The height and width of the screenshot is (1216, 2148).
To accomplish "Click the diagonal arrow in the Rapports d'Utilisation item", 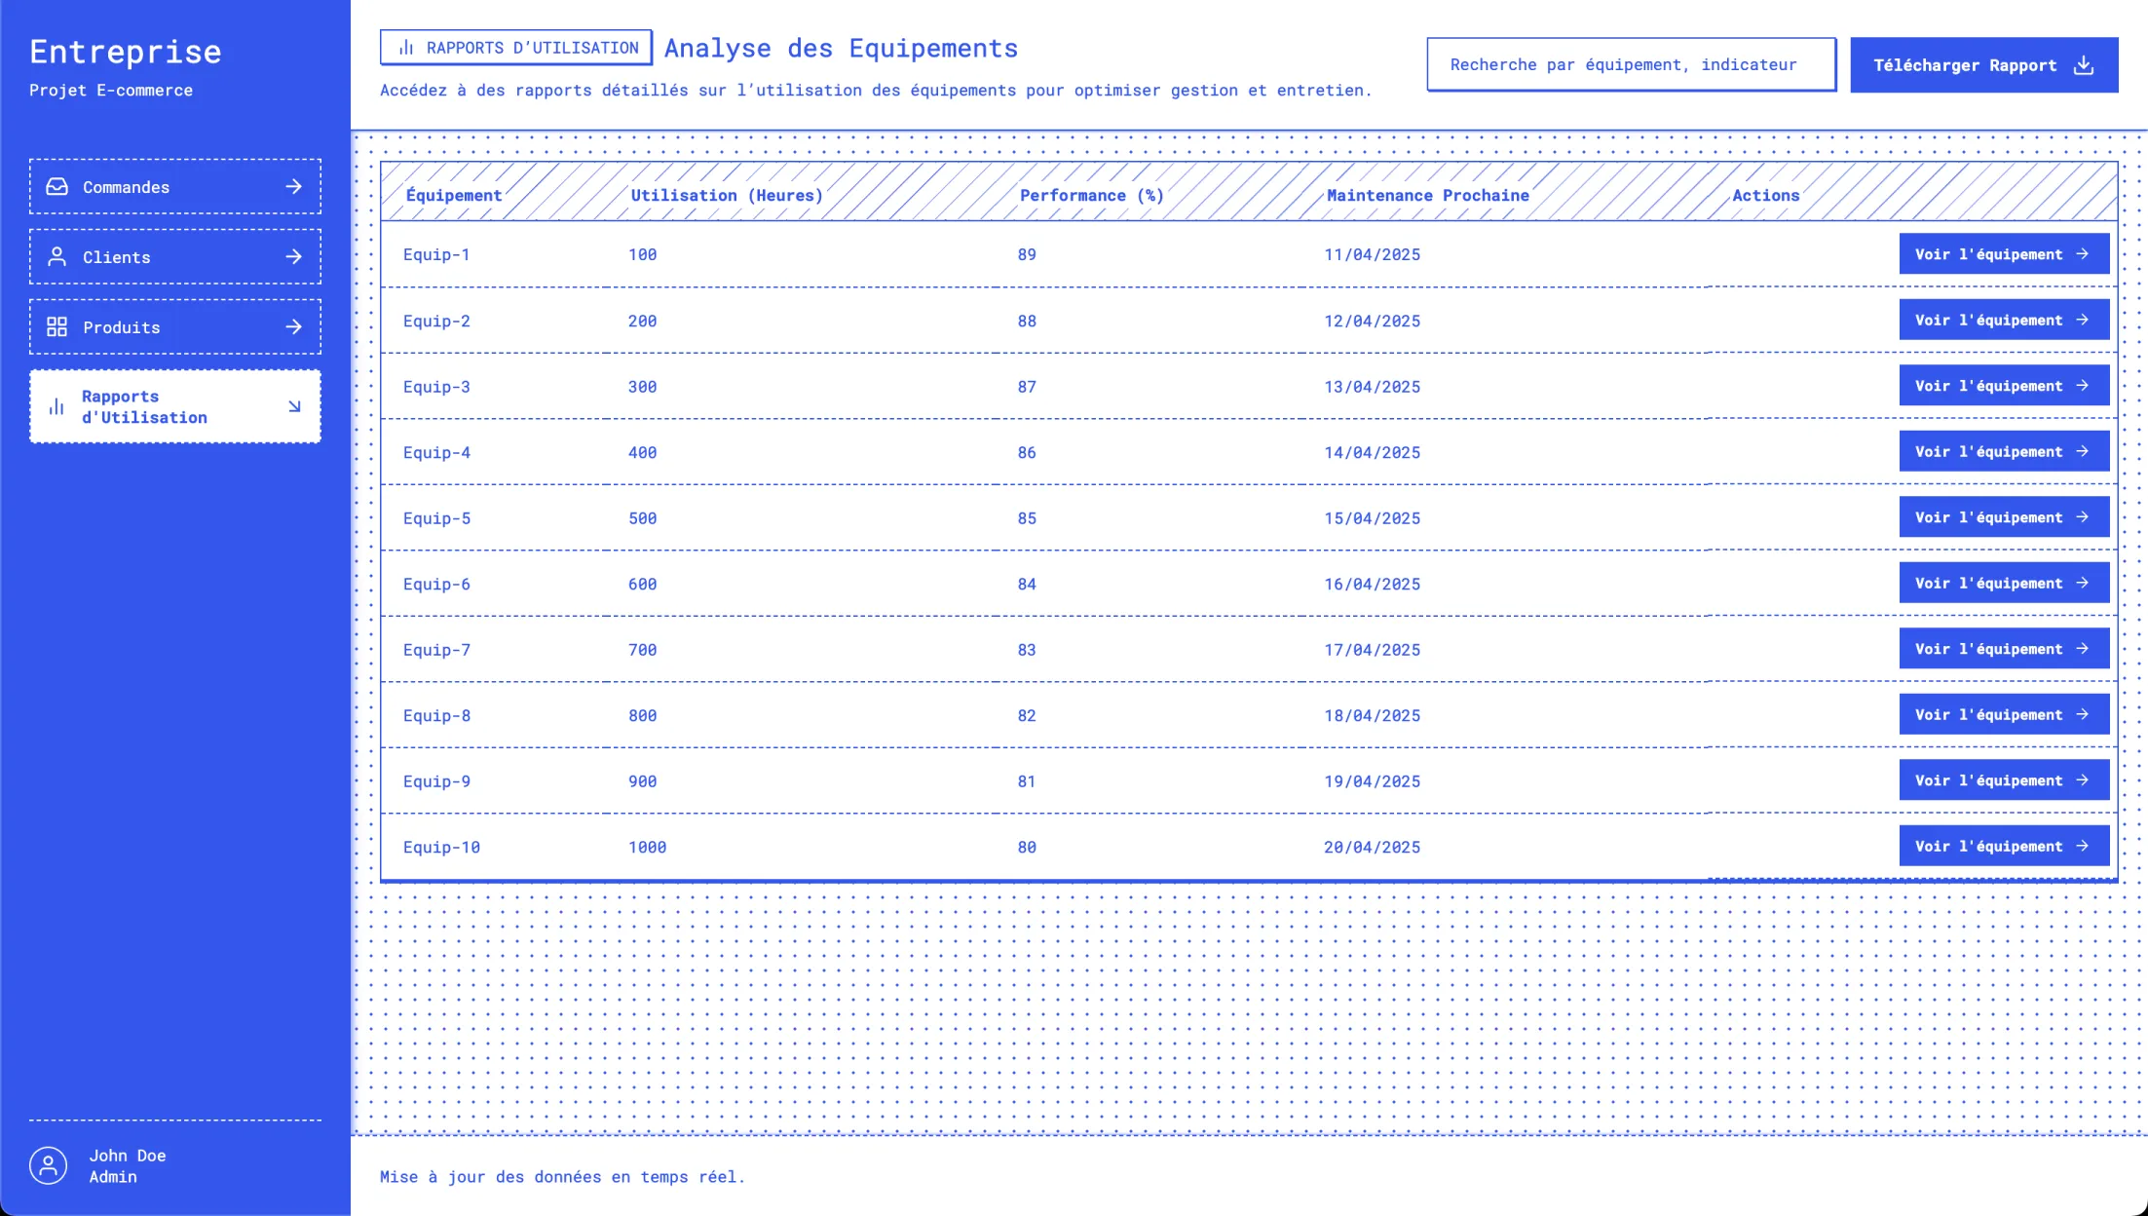I will click(294, 406).
